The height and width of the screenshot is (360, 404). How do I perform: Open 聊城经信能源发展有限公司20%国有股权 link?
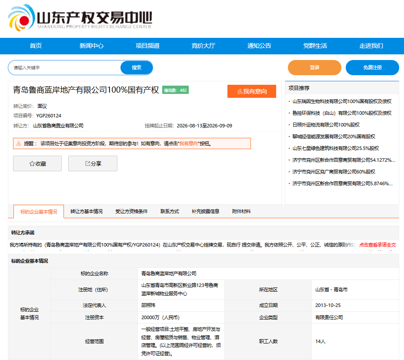tap(334, 137)
